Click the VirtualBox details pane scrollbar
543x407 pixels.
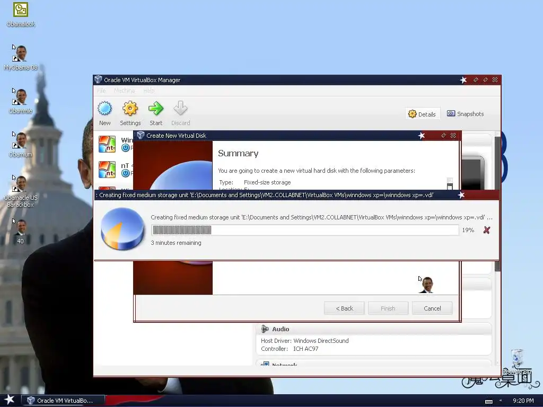(497, 204)
